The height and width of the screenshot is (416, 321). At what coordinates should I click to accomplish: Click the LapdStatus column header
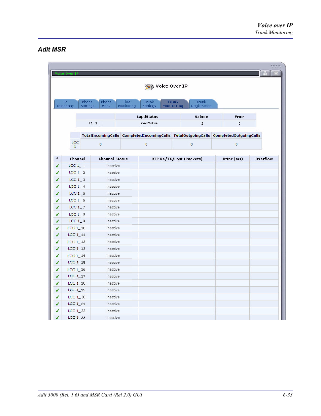point(147,117)
